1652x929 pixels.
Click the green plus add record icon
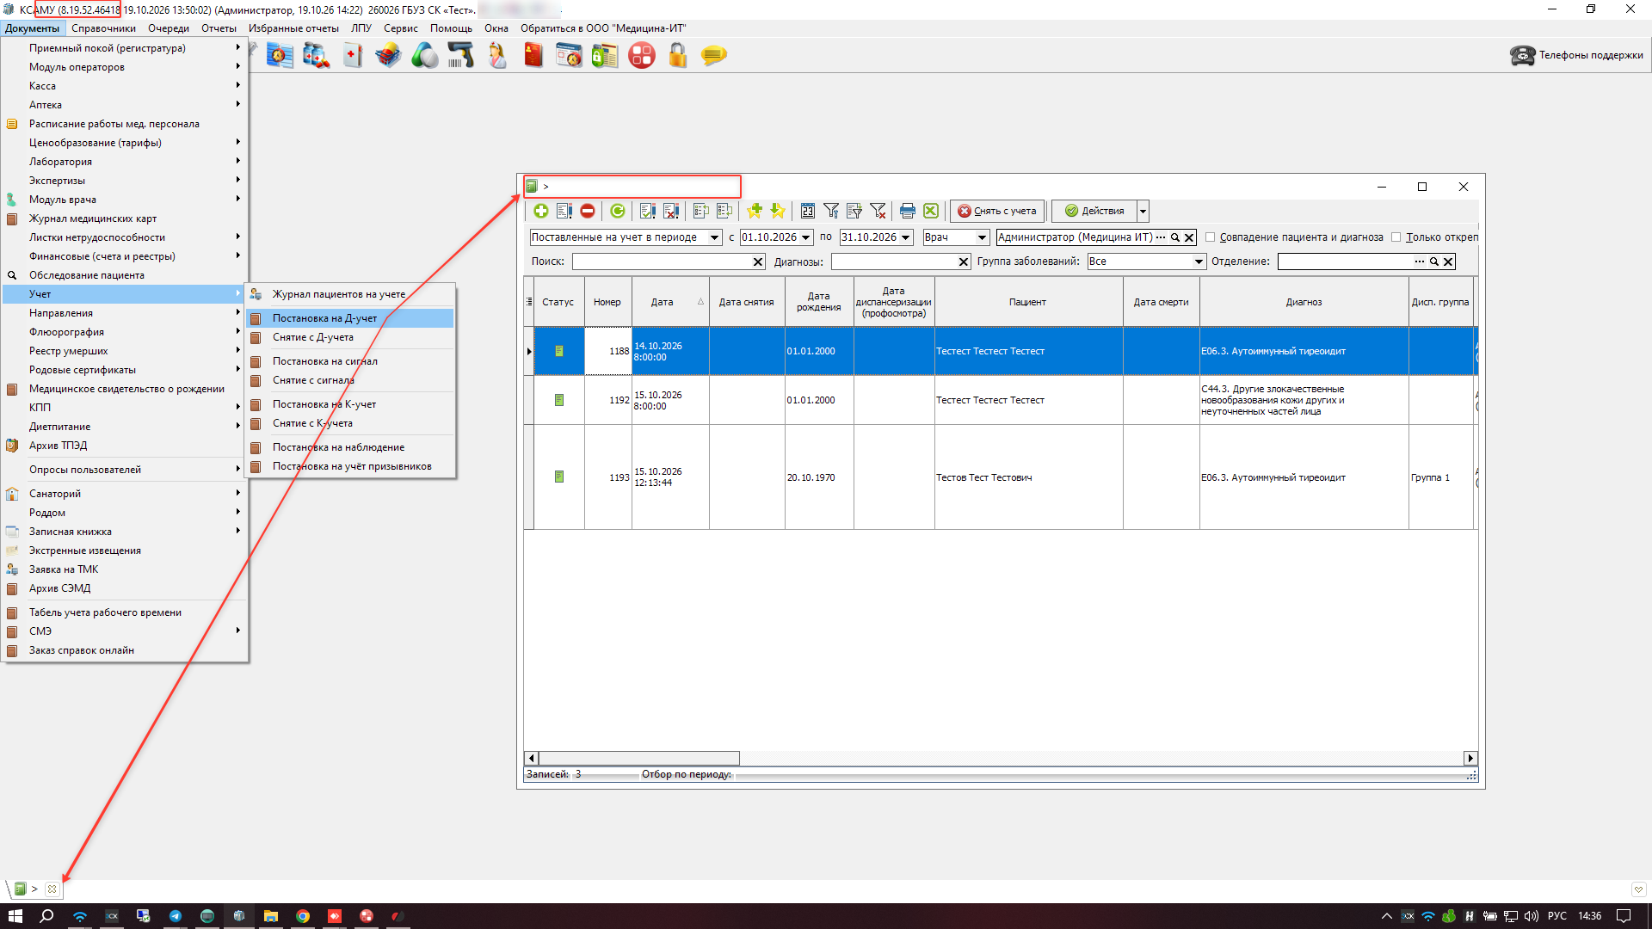point(540,211)
